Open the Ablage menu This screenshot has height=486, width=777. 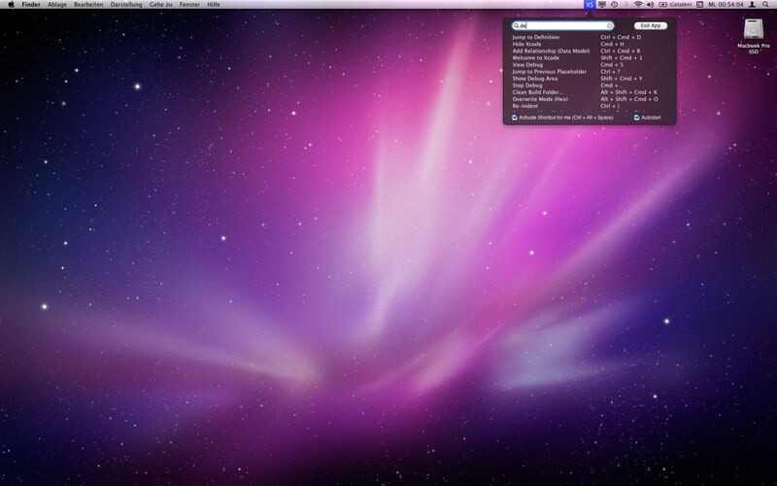point(57,5)
